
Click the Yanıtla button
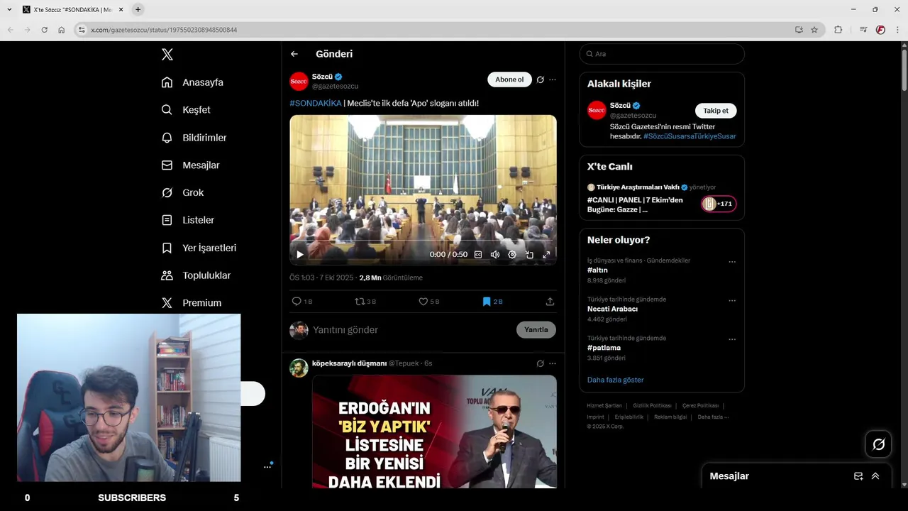[x=536, y=330]
